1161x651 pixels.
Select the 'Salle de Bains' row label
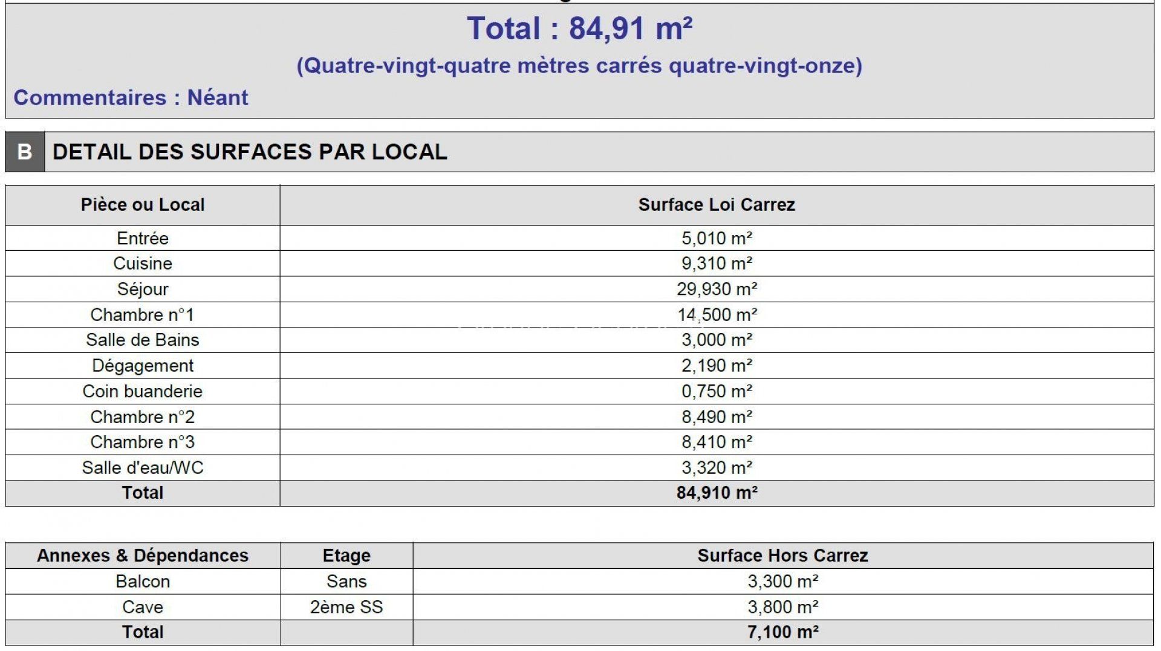click(143, 340)
